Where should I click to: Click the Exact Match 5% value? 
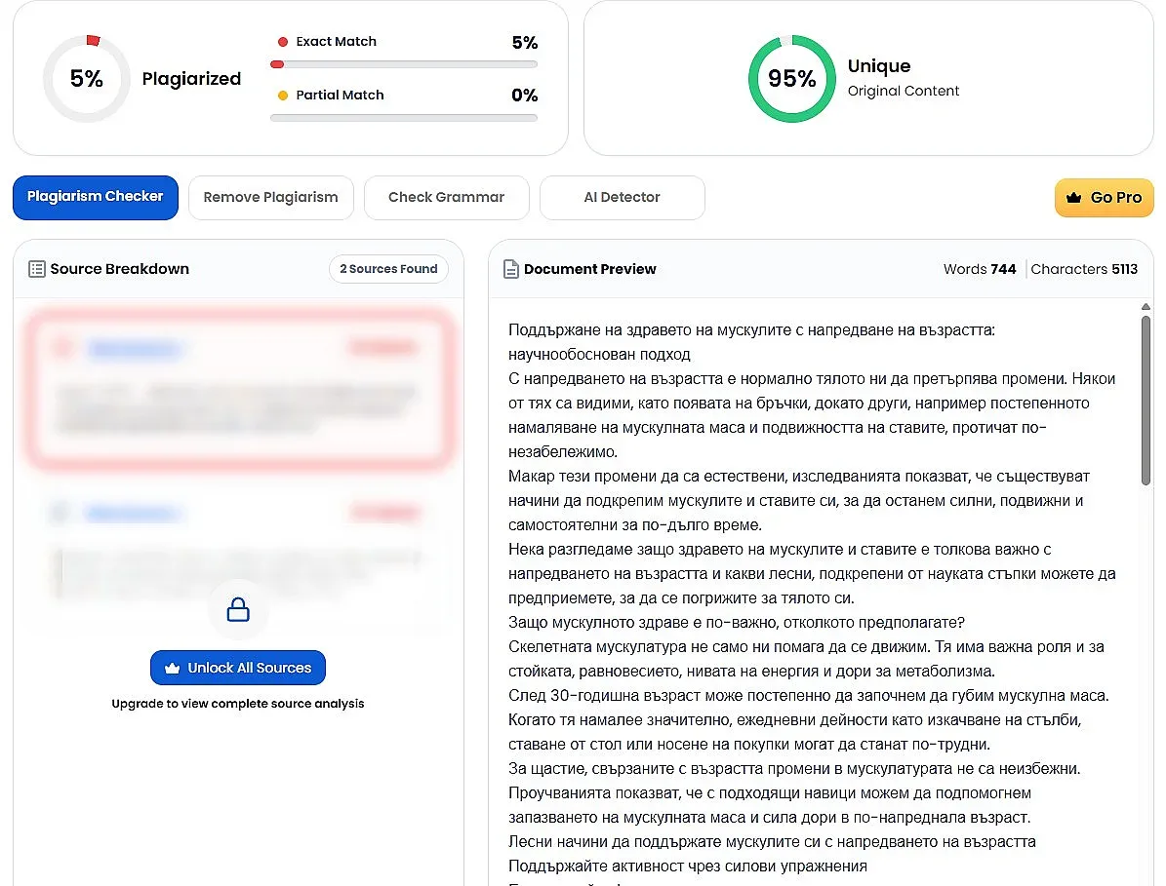(524, 42)
